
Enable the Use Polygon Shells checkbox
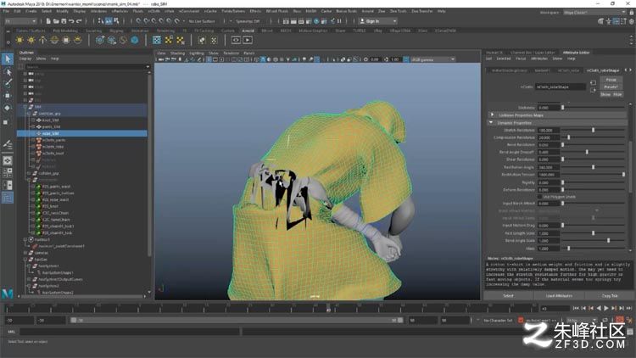(540, 197)
